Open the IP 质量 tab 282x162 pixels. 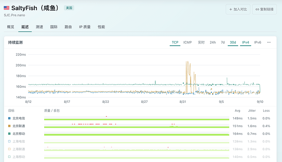pos(85,27)
